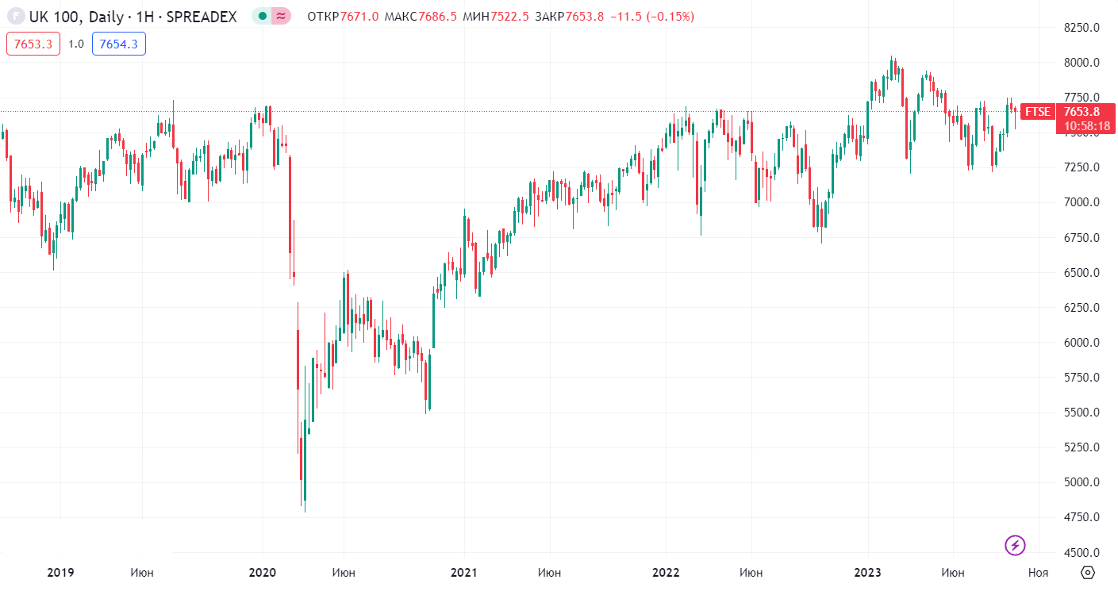Click the grey F symbol logo
Viewport: 1118px width, 591px height.
15,17
